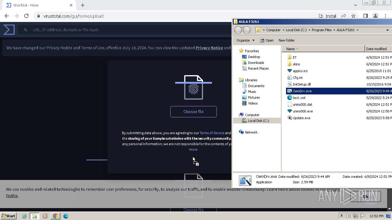The image size is (392, 220).
Task: Toggle the Chrome side panel icon
Action: (365, 16)
